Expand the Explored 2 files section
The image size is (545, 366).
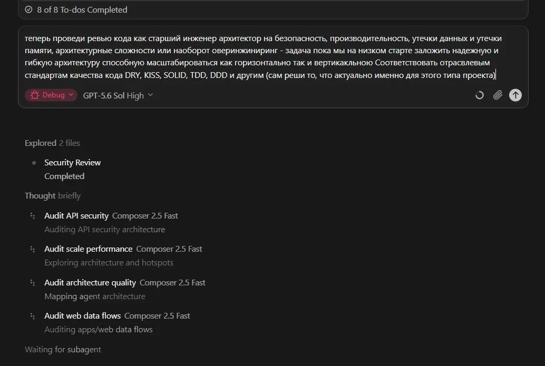[x=52, y=143]
